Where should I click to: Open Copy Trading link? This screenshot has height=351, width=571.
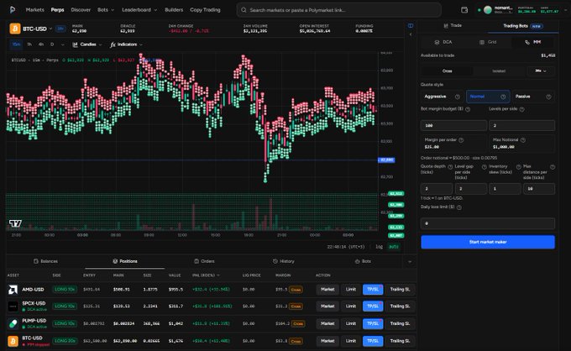point(205,10)
